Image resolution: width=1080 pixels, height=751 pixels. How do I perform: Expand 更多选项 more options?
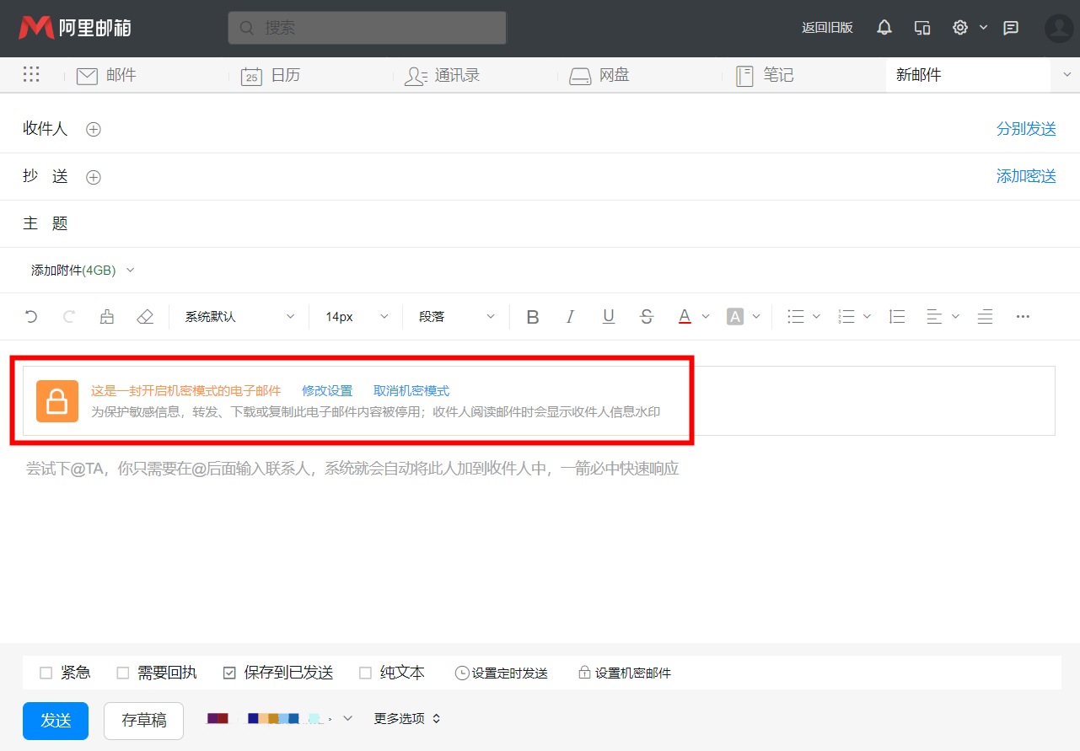(407, 719)
